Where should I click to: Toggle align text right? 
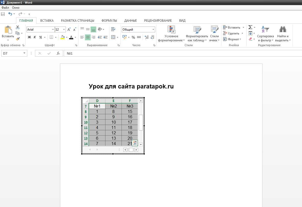[x=93, y=37]
